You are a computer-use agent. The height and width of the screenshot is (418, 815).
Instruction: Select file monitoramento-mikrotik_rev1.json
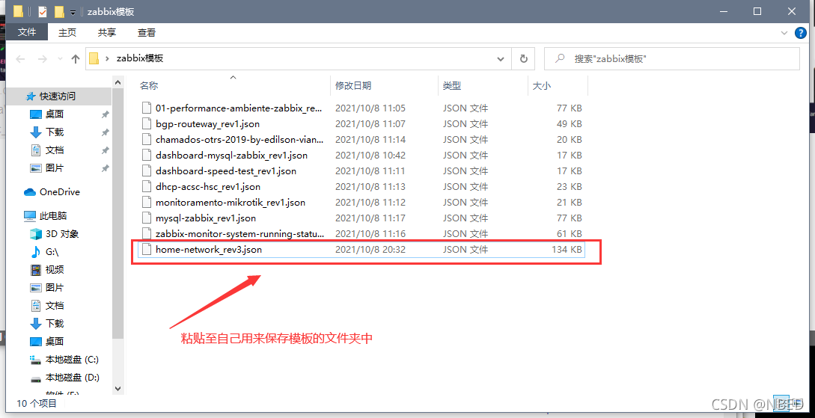tap(231, 201)
